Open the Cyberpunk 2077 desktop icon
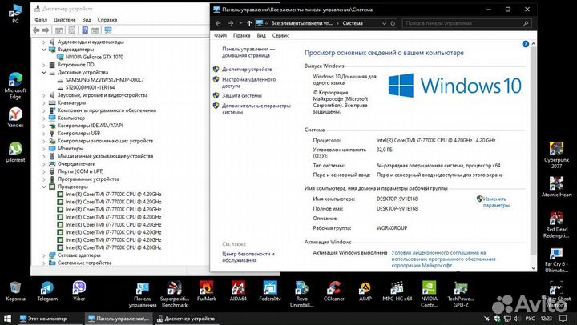 pyautogui.click(x=556, y=155)
